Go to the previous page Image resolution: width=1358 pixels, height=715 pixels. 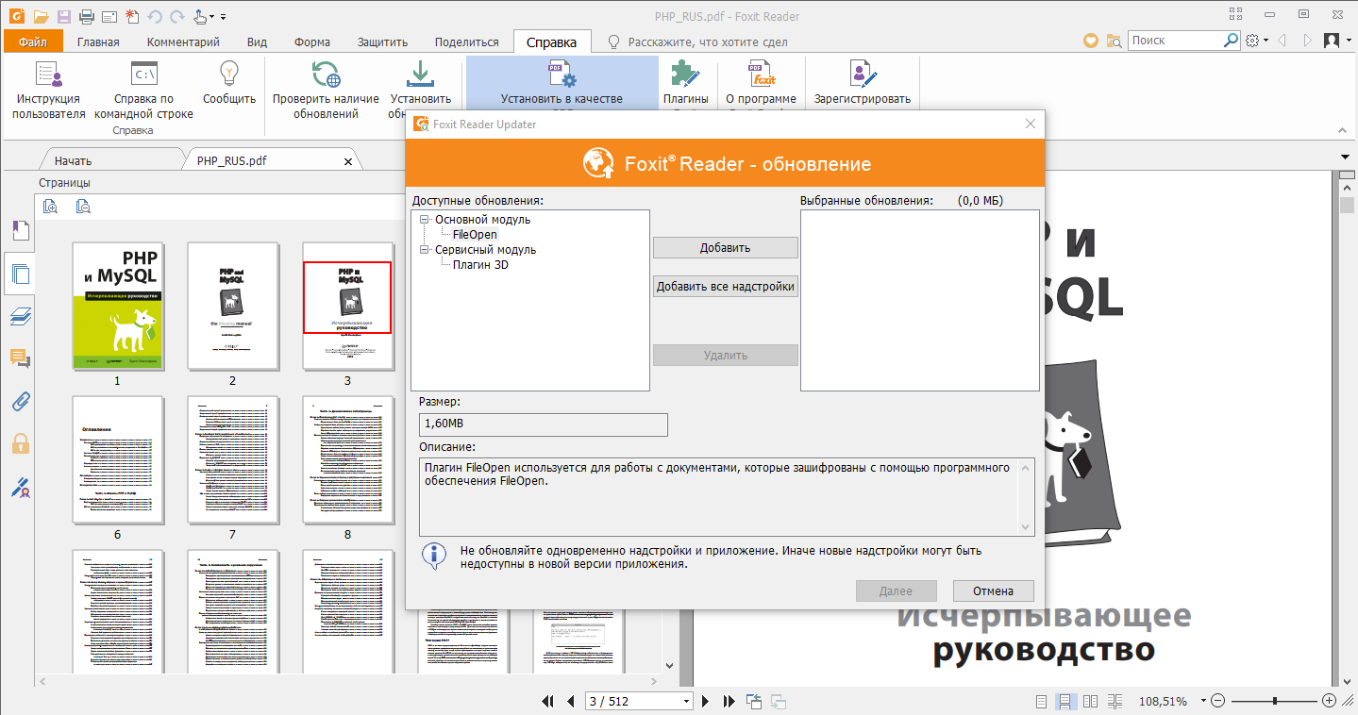pos(570,701)
